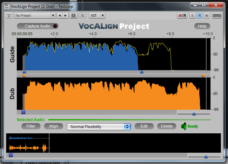Click the Align button
The width and height of the screenshot is (228, 164).
(54, 126)
